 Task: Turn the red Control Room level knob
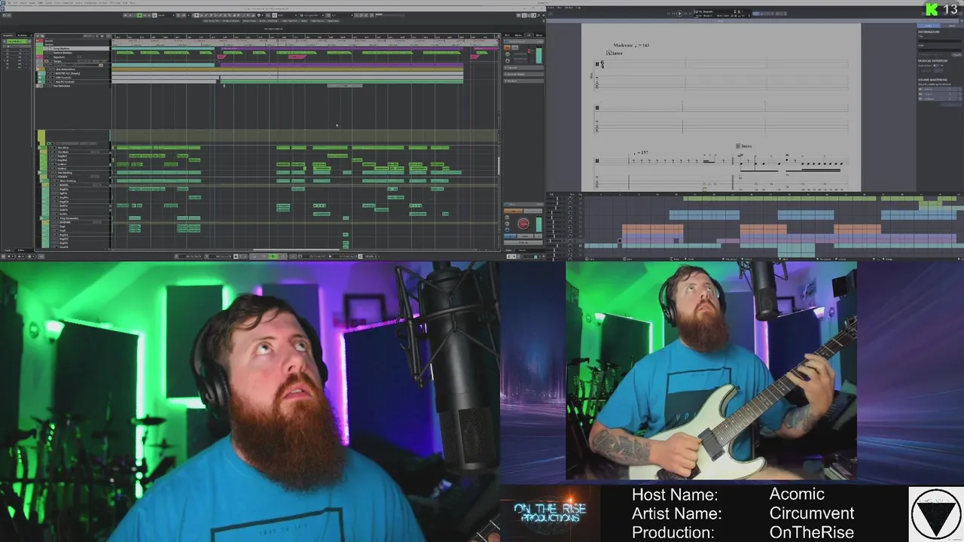click(523, 224)
